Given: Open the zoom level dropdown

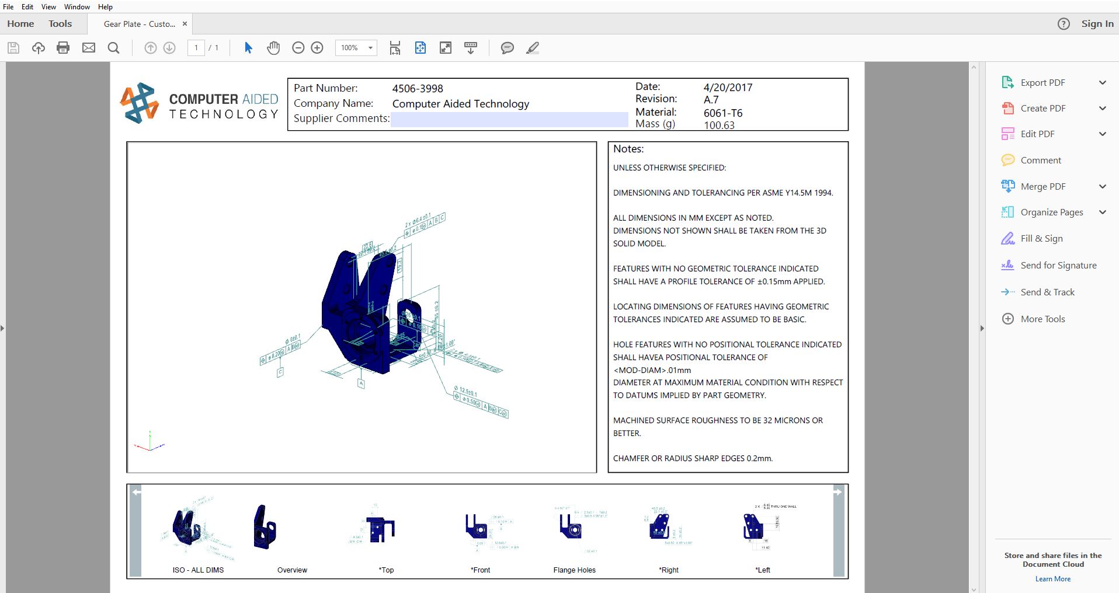Looking at the screenshot, I should 370,48.
